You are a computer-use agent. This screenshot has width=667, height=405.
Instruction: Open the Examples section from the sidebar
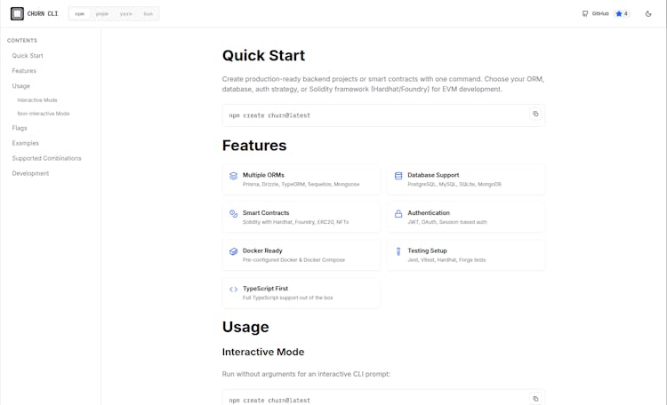pyautogui.click(x=25, y=143)
